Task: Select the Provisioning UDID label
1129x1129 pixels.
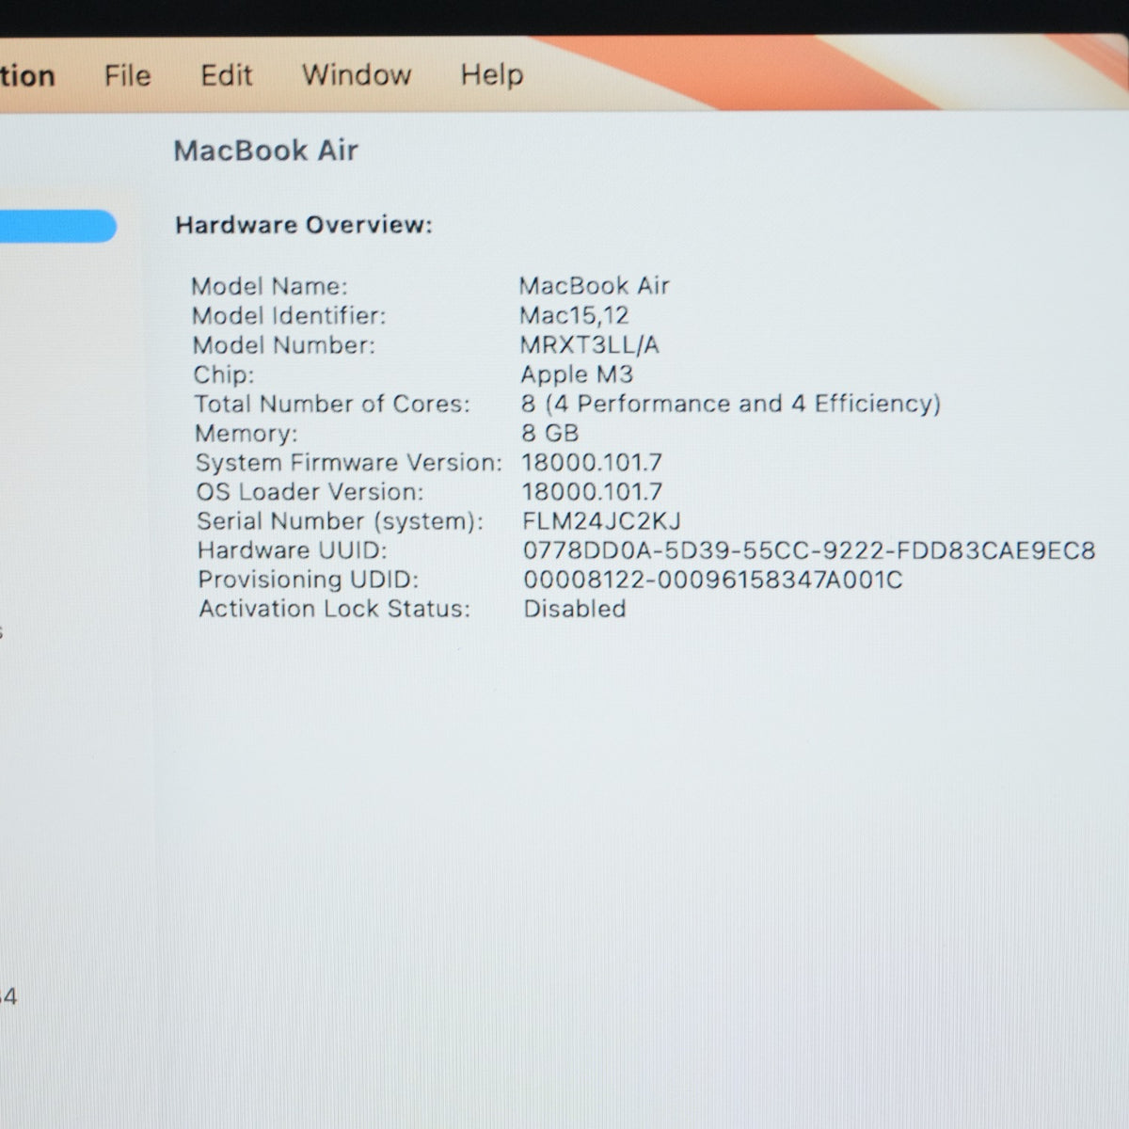Action: 308,580
